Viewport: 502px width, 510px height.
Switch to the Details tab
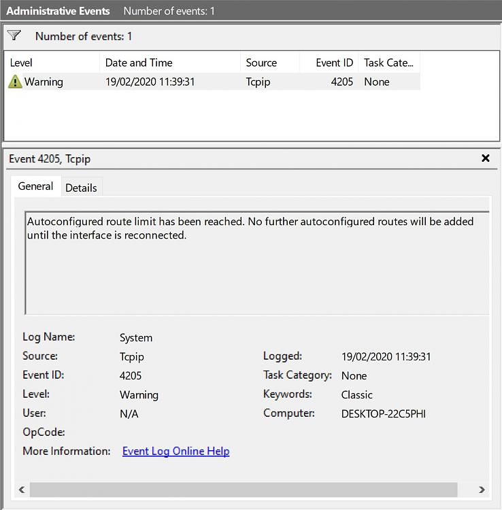(81, 188)
